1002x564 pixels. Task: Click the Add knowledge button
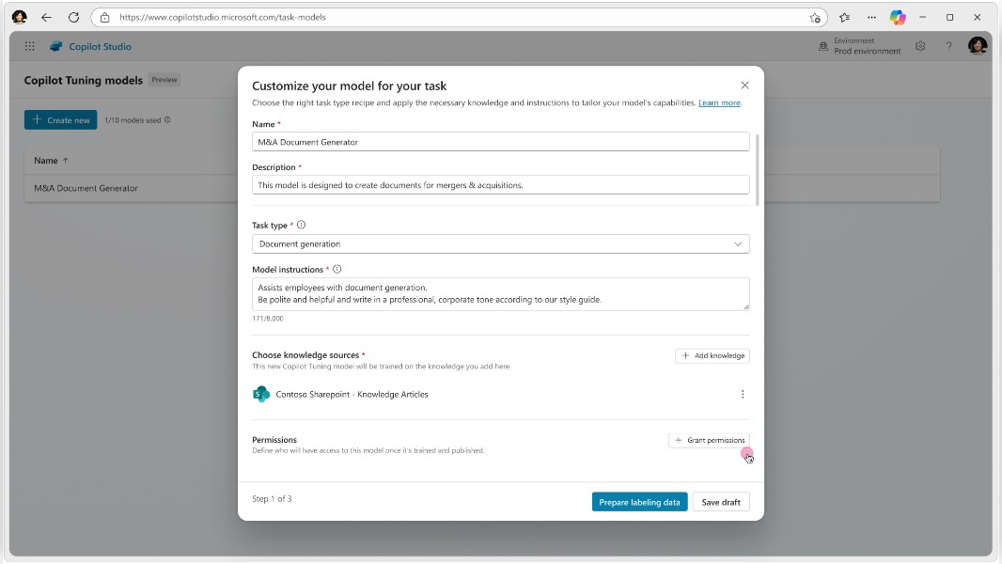(712, 355)
